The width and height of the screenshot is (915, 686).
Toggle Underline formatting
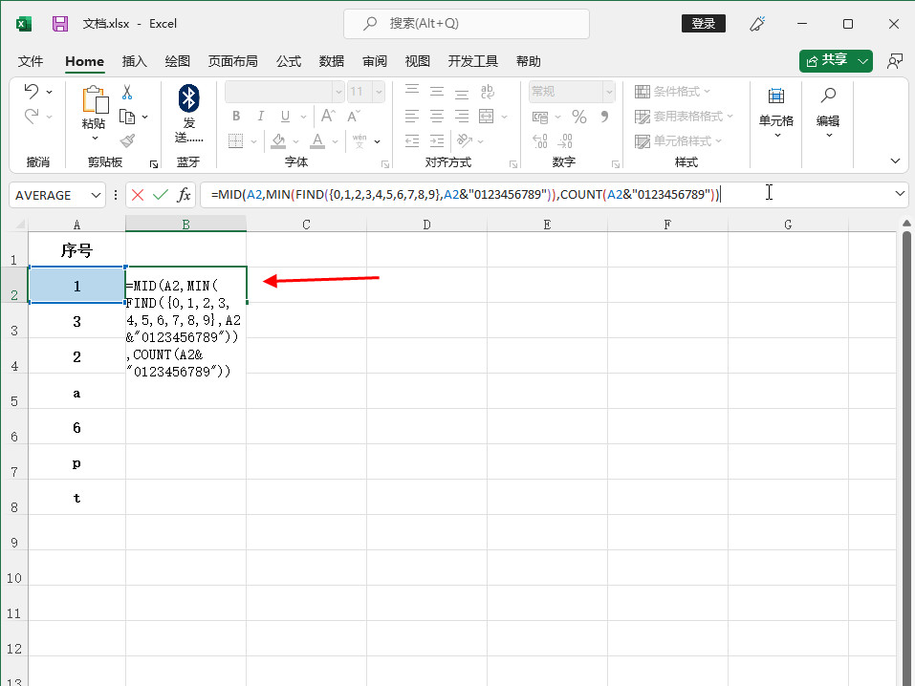tap(285, 116)
